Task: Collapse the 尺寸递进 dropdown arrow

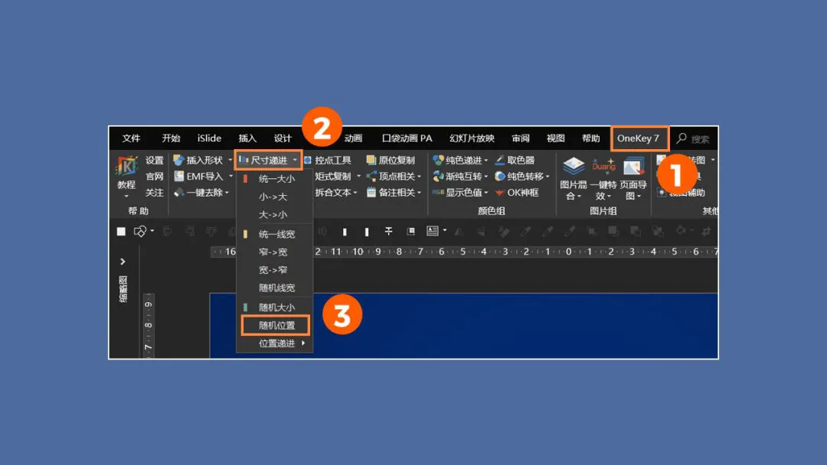Action: click(x=294, y=160)
